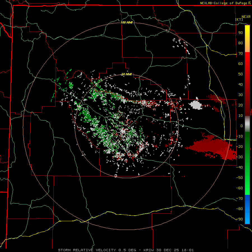
Task: Click the dark maroon segment of color bar
Action: pyautogui.click(x=247, y=105)
